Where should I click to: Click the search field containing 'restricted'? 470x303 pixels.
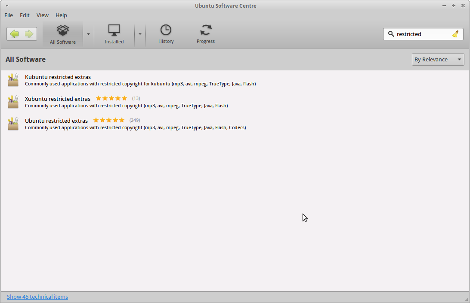[423, 34]
